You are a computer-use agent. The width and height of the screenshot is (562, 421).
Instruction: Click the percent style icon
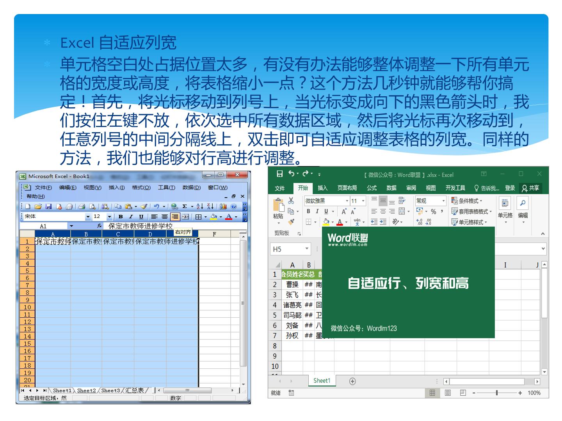click(433, 211)
